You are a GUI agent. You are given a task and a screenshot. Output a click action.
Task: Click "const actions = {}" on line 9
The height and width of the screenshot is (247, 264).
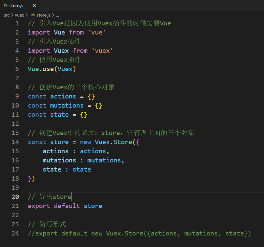[x=61, y=96]
